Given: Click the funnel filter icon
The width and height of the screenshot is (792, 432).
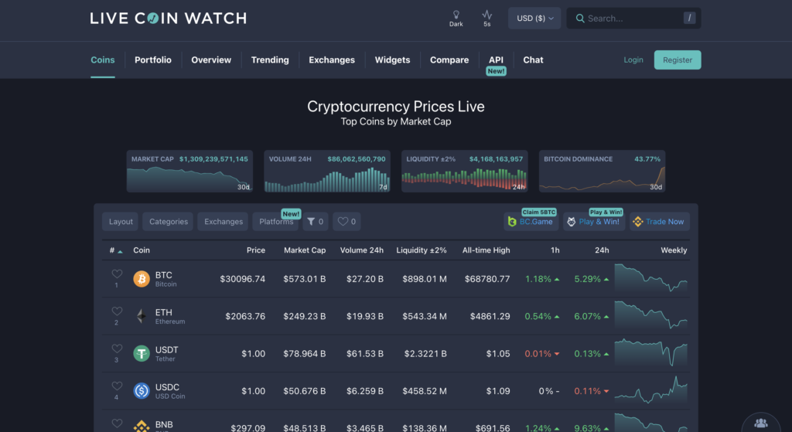Looking at the screenshot, I should pyautogui.click(x=311, y=222).
